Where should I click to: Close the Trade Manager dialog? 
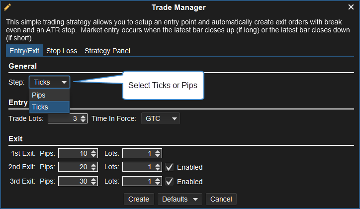[351, 7]
